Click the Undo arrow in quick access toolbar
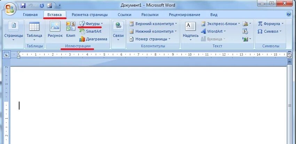The height and width of the screenshot is (144, 296). (x=31, y=6)
